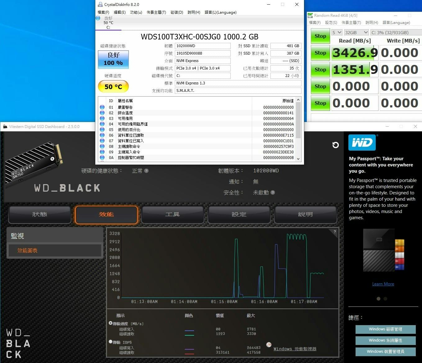Click the refresh icon in WD Dashboard
This screenshot has width=422, height=363.
[335, 145]
